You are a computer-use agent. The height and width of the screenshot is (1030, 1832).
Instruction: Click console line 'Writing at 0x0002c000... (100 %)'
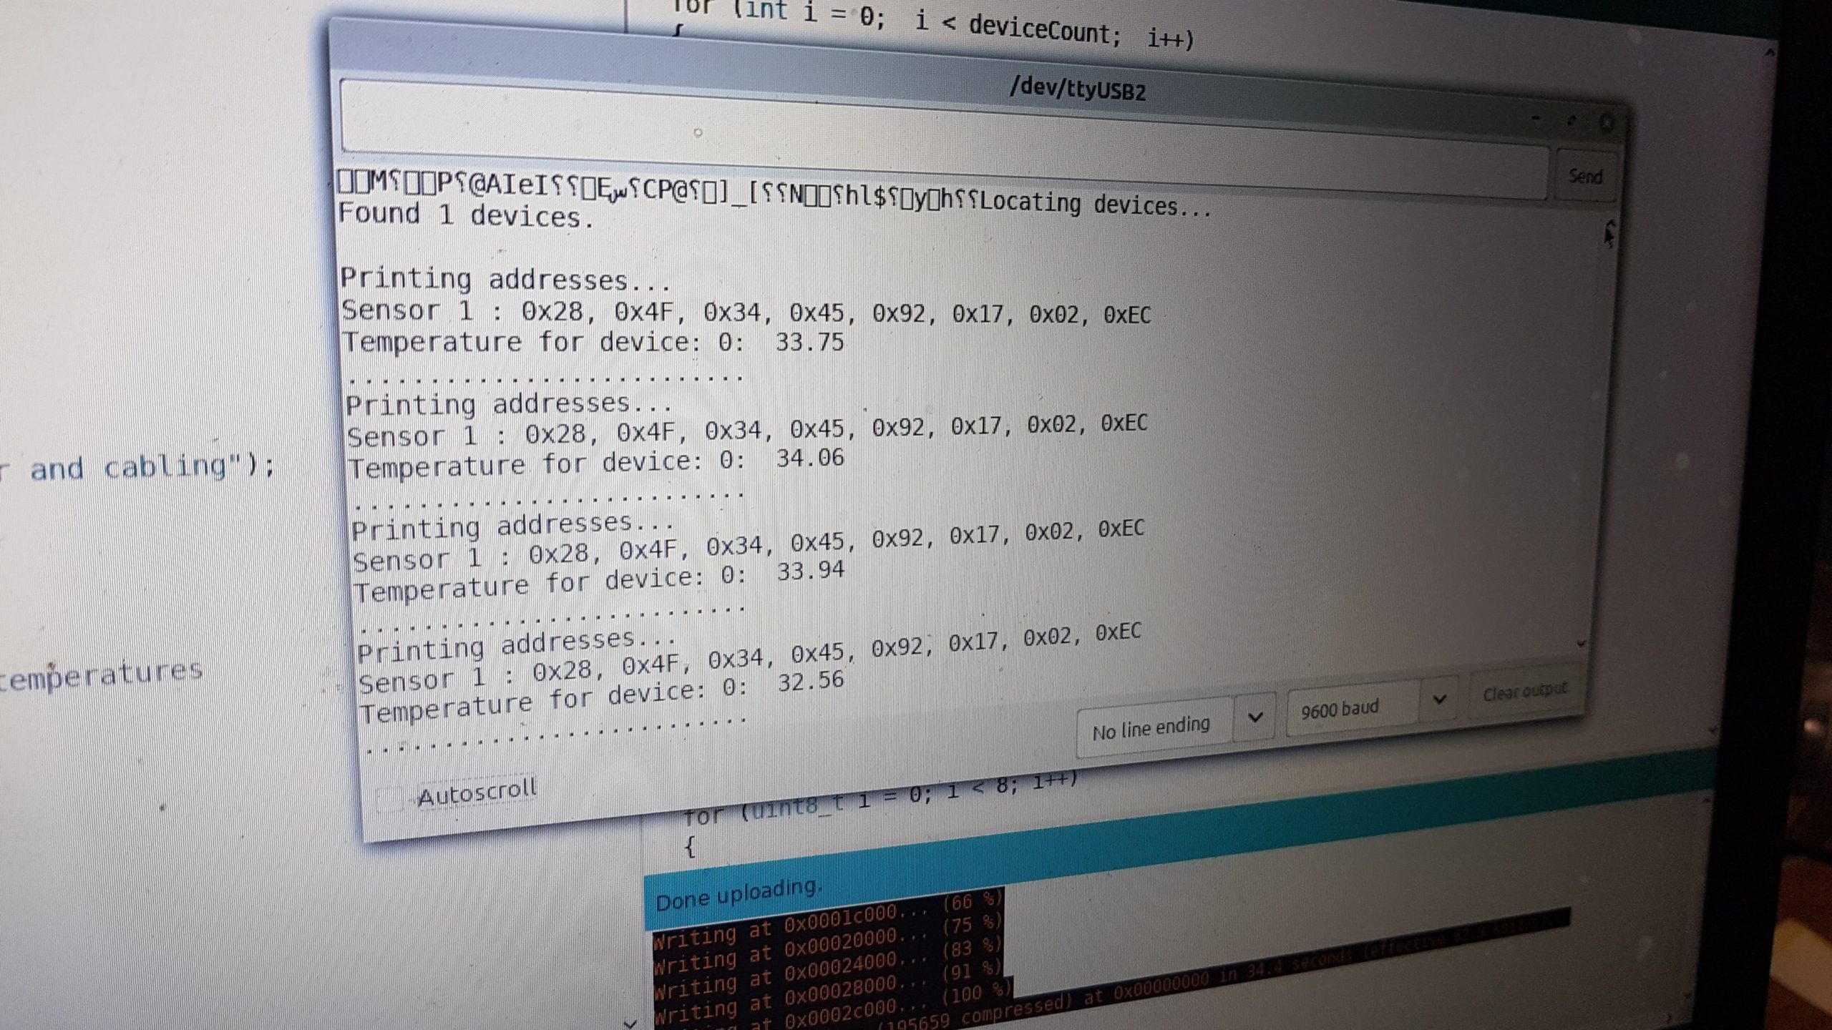834,1007
